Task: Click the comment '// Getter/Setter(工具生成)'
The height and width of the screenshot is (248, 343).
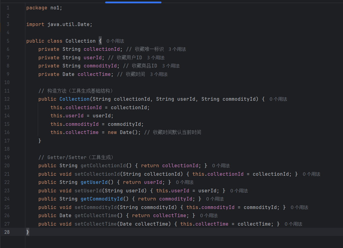Action: [76, 157]
